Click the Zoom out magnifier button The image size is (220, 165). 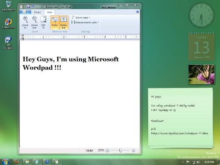pyautogui.click(x=34, y=22)
